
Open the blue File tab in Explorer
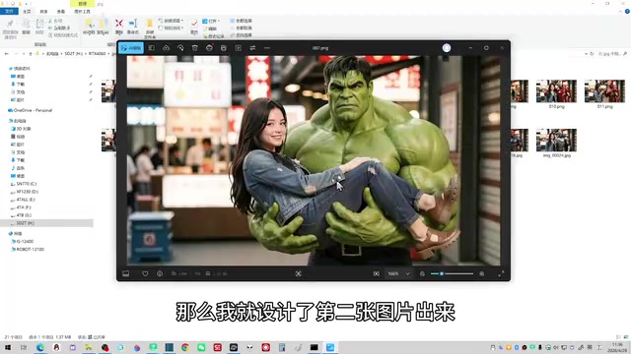(9, 11)
